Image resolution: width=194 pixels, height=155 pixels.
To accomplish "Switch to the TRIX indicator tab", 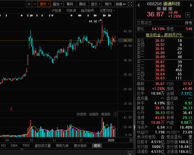I will 26,146.
